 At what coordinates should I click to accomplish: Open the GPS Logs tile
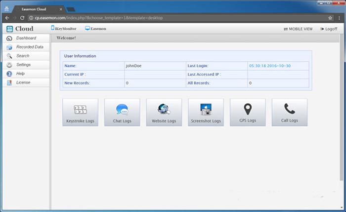coord(248,112)
